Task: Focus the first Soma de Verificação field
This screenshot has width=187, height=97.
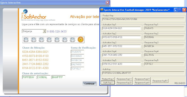Action: point(77,52)
